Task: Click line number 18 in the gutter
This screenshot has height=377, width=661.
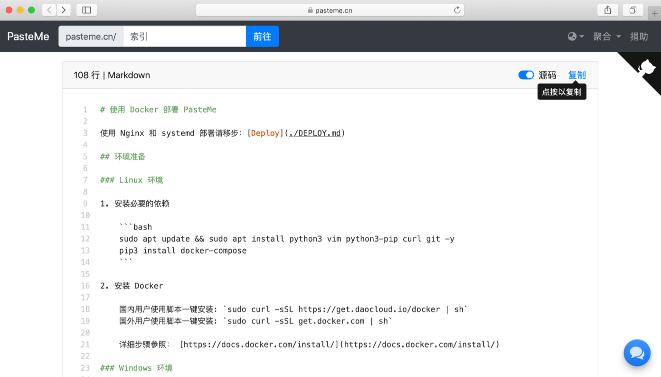Action: [x=85, y=310]
